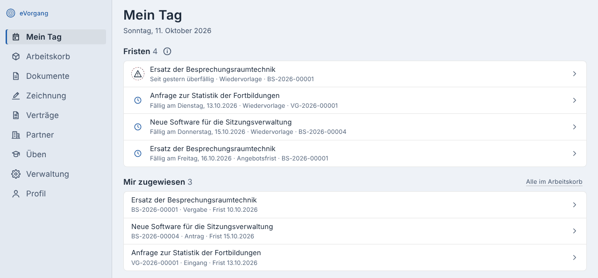This screenshot has height=278, width=598.
Task: Open chevron of assigned BS-2026-00001 Vergabe row
Action: [575, 205]
